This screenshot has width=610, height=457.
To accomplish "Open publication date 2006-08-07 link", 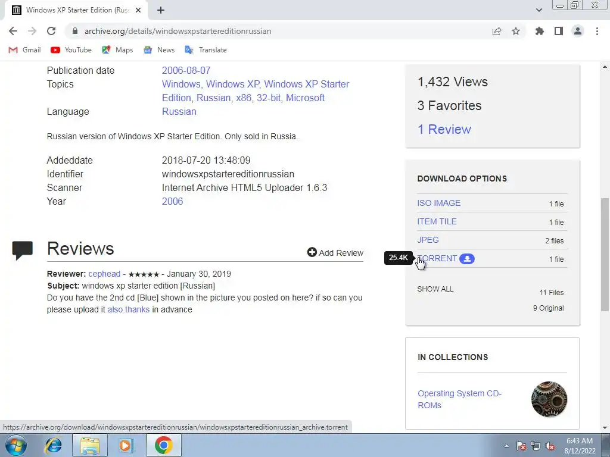I will [x=186, y=70].
